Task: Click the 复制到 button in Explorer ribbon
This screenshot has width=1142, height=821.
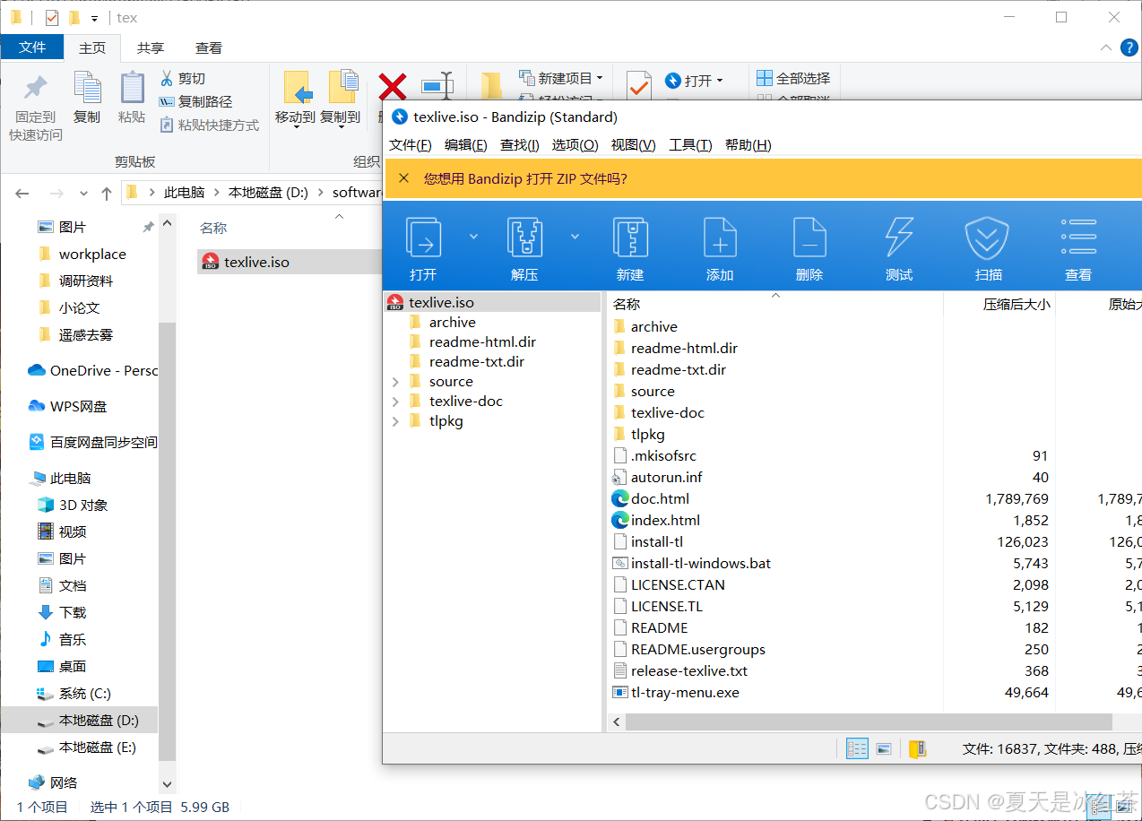Action: click(340, 99)
